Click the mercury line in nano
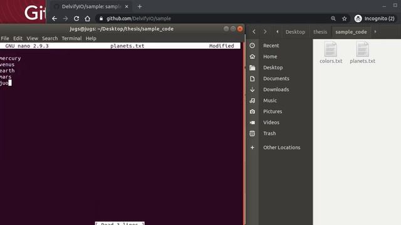This screenshot has width=401, height=225. [x=10, y=58]
